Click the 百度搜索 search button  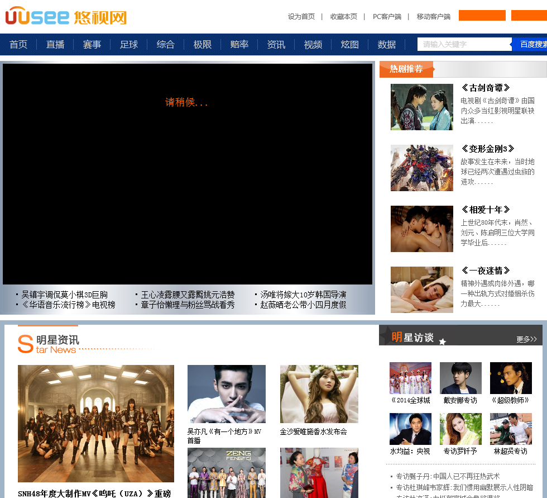(530, 44)
